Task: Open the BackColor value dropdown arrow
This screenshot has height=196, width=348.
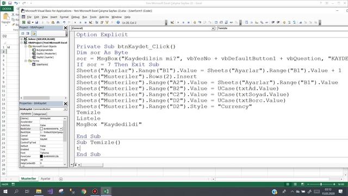Action: 61,128
